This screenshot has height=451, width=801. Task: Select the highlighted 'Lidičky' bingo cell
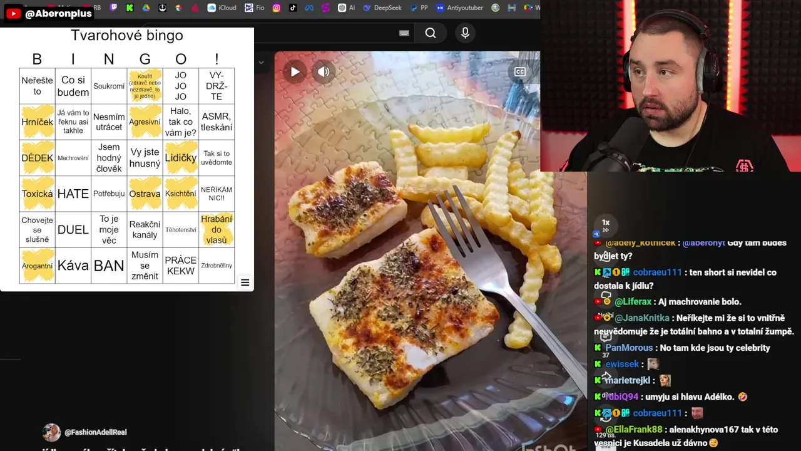point(181,158)
